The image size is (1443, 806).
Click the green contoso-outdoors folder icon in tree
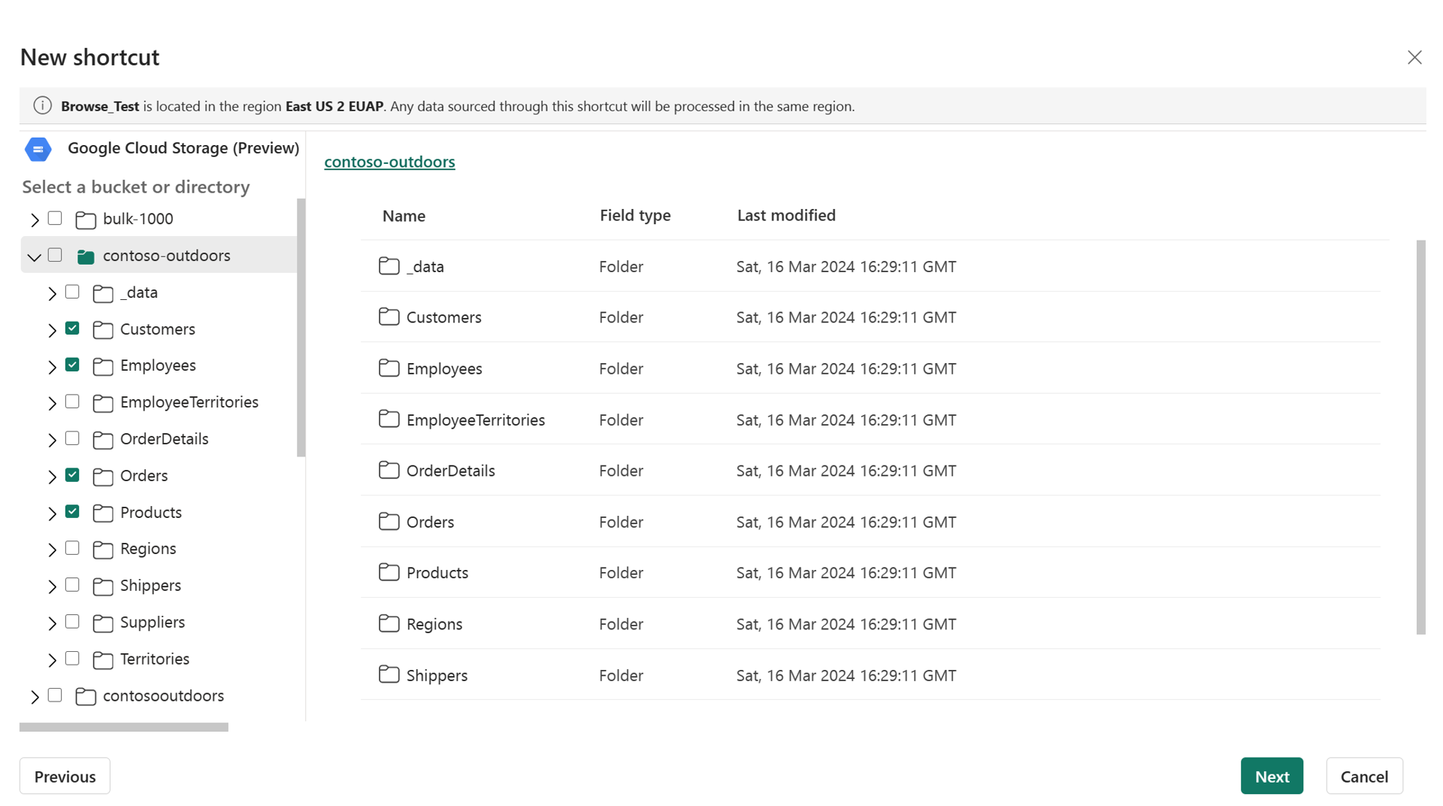click(86, 257)
